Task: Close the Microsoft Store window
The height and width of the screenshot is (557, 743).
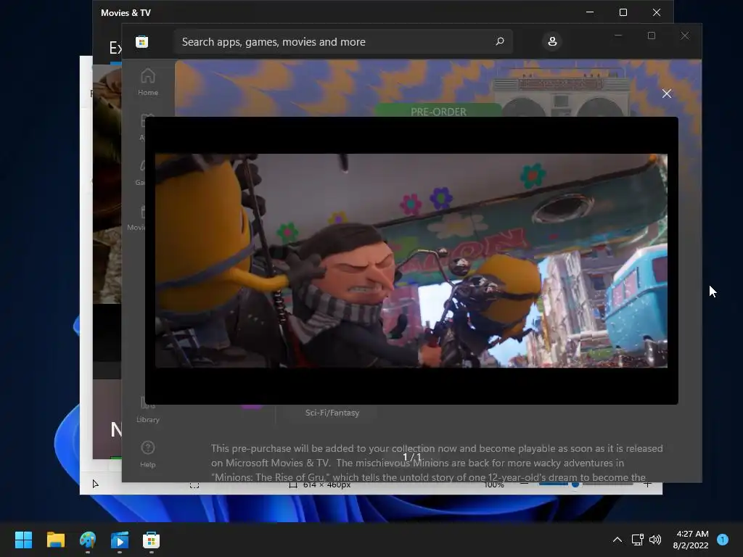Action: (685, 36)
